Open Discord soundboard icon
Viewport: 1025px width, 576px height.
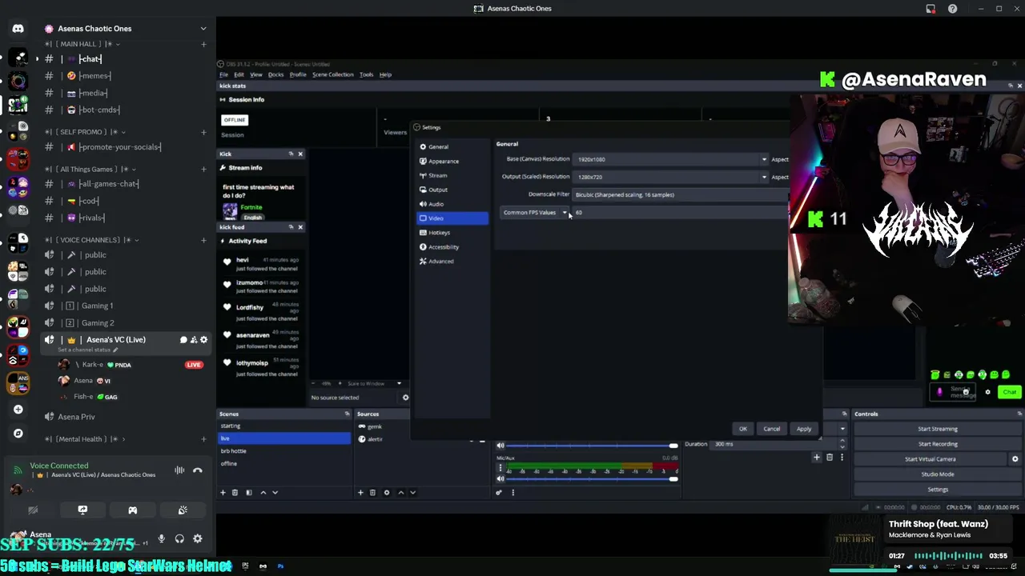(x=183, y=510)
